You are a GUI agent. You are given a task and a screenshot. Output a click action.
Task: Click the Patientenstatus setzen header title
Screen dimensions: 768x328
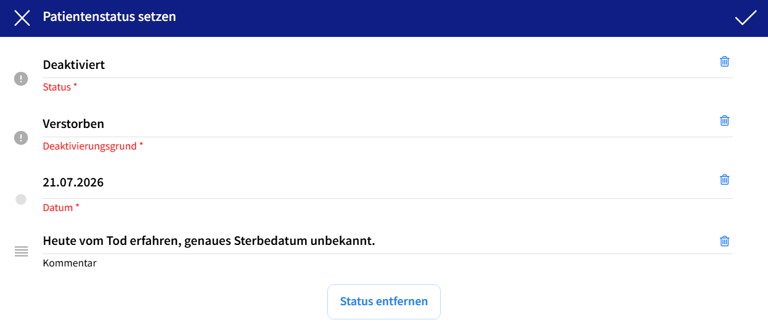(x=110, y=17)
